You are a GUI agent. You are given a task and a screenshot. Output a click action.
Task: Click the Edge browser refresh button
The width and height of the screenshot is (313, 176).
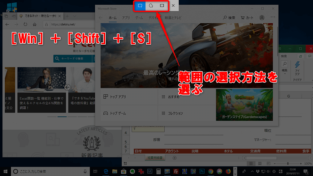click(25, 25)
